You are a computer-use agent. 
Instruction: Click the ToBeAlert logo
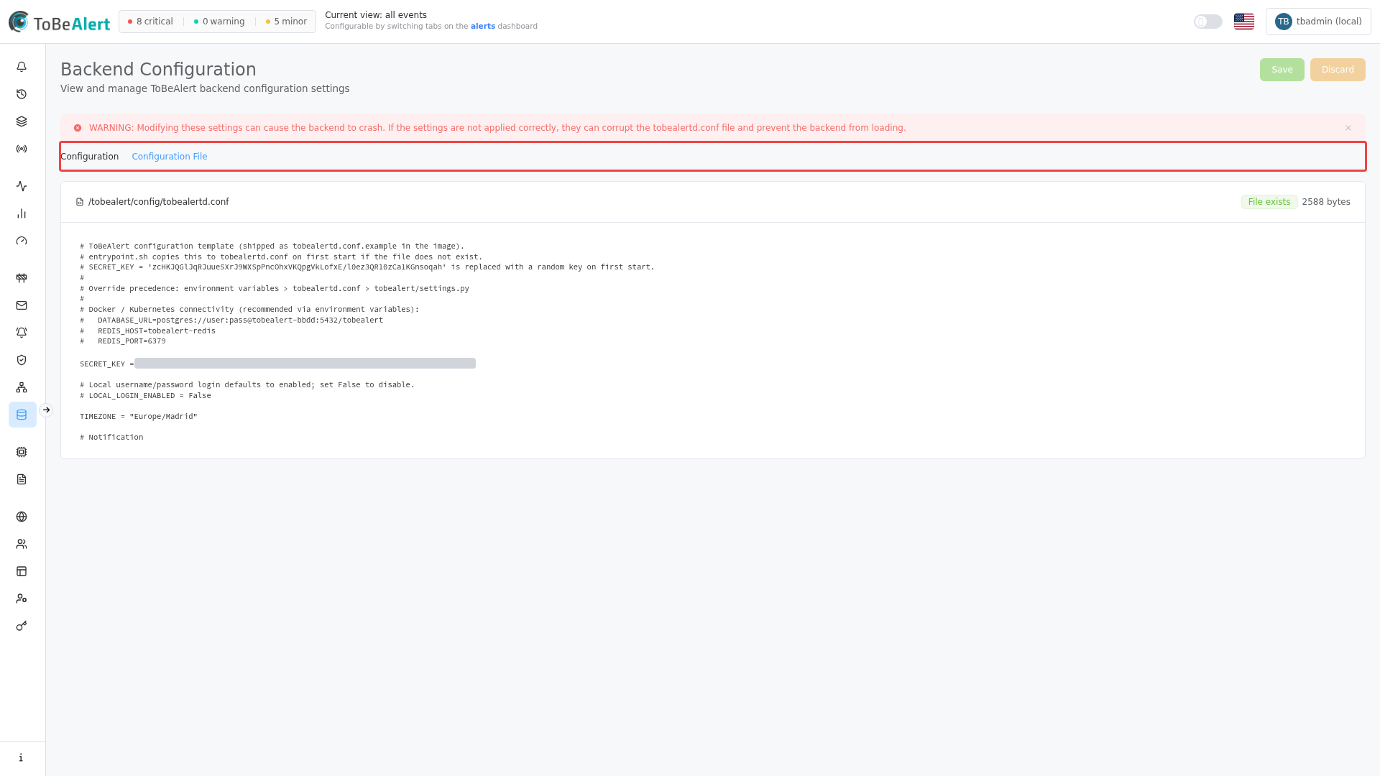point(59,22)
